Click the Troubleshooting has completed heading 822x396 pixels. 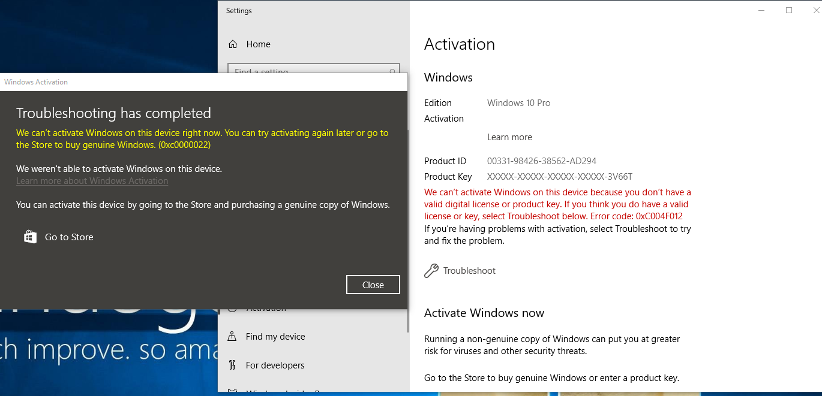pos(113,113)
